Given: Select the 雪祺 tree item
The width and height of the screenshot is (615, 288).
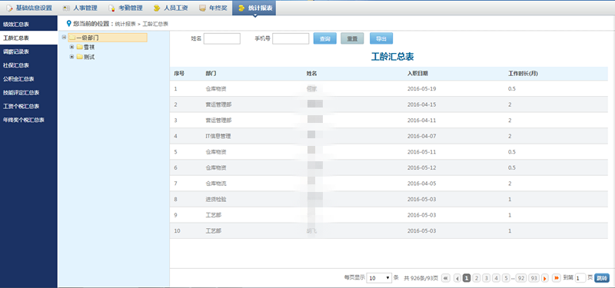Looking at the screenshot, I should pyautogui.click(x=89, y=47).
